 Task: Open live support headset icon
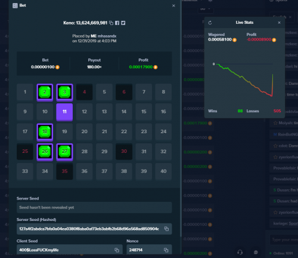[240, 253]
